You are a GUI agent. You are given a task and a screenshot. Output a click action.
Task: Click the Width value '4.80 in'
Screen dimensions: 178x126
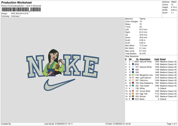coord(174,10)
